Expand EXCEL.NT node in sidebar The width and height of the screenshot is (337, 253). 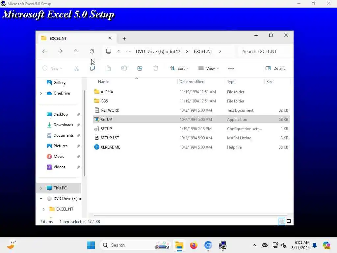(x=44, y=209)
